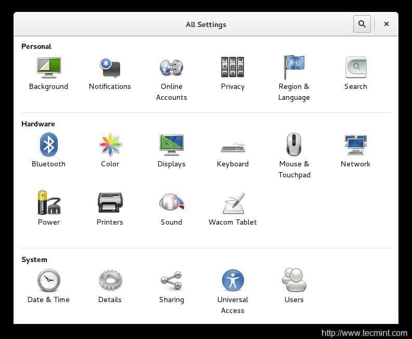Open the Background settings panel
This screenshot has height=339, width=412.
48,68
